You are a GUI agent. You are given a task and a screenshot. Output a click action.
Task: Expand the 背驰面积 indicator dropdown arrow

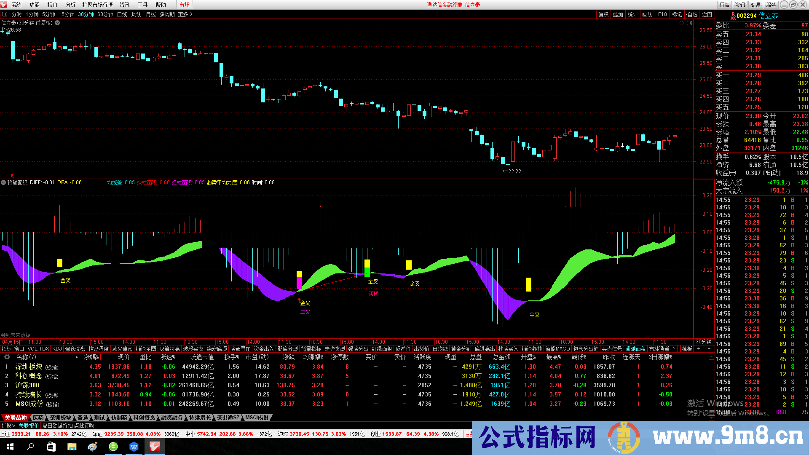(x=3, y=182)
